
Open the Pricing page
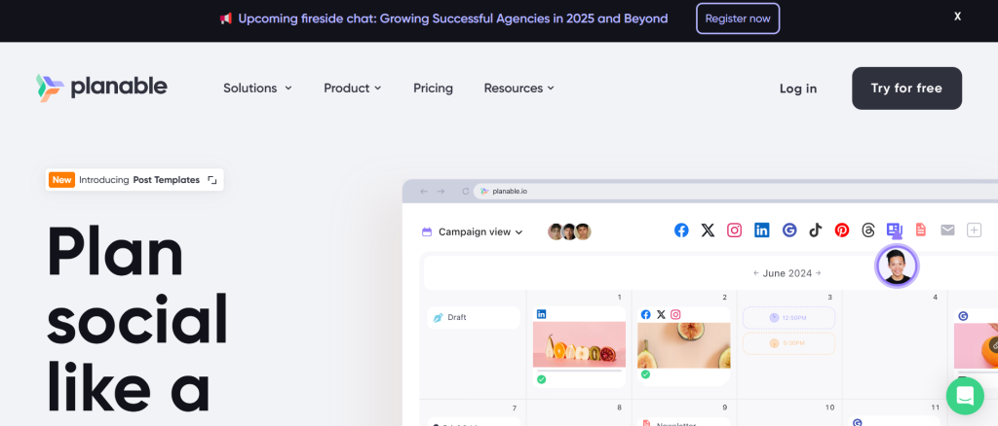coord(433,89)
